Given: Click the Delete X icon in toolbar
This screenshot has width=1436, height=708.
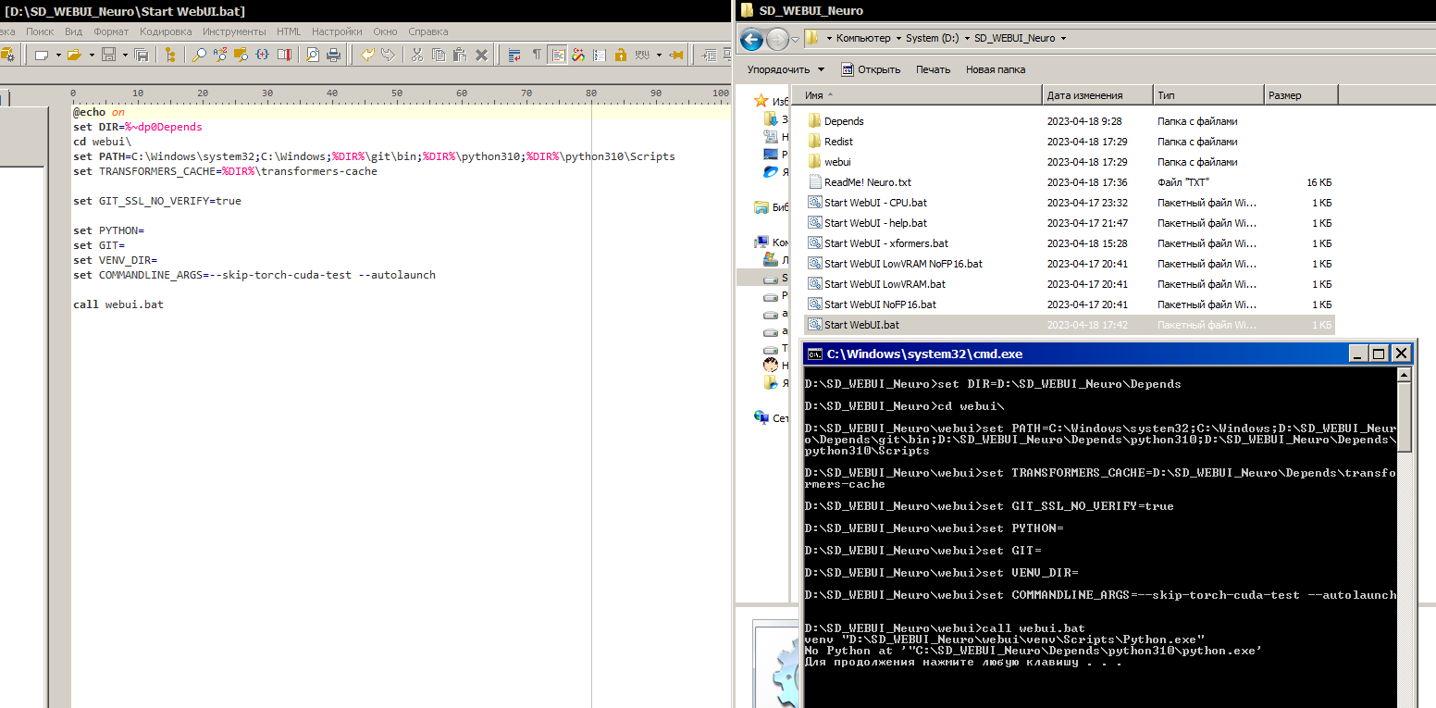Looking at the screenshot, I should [x=481, y=56].
